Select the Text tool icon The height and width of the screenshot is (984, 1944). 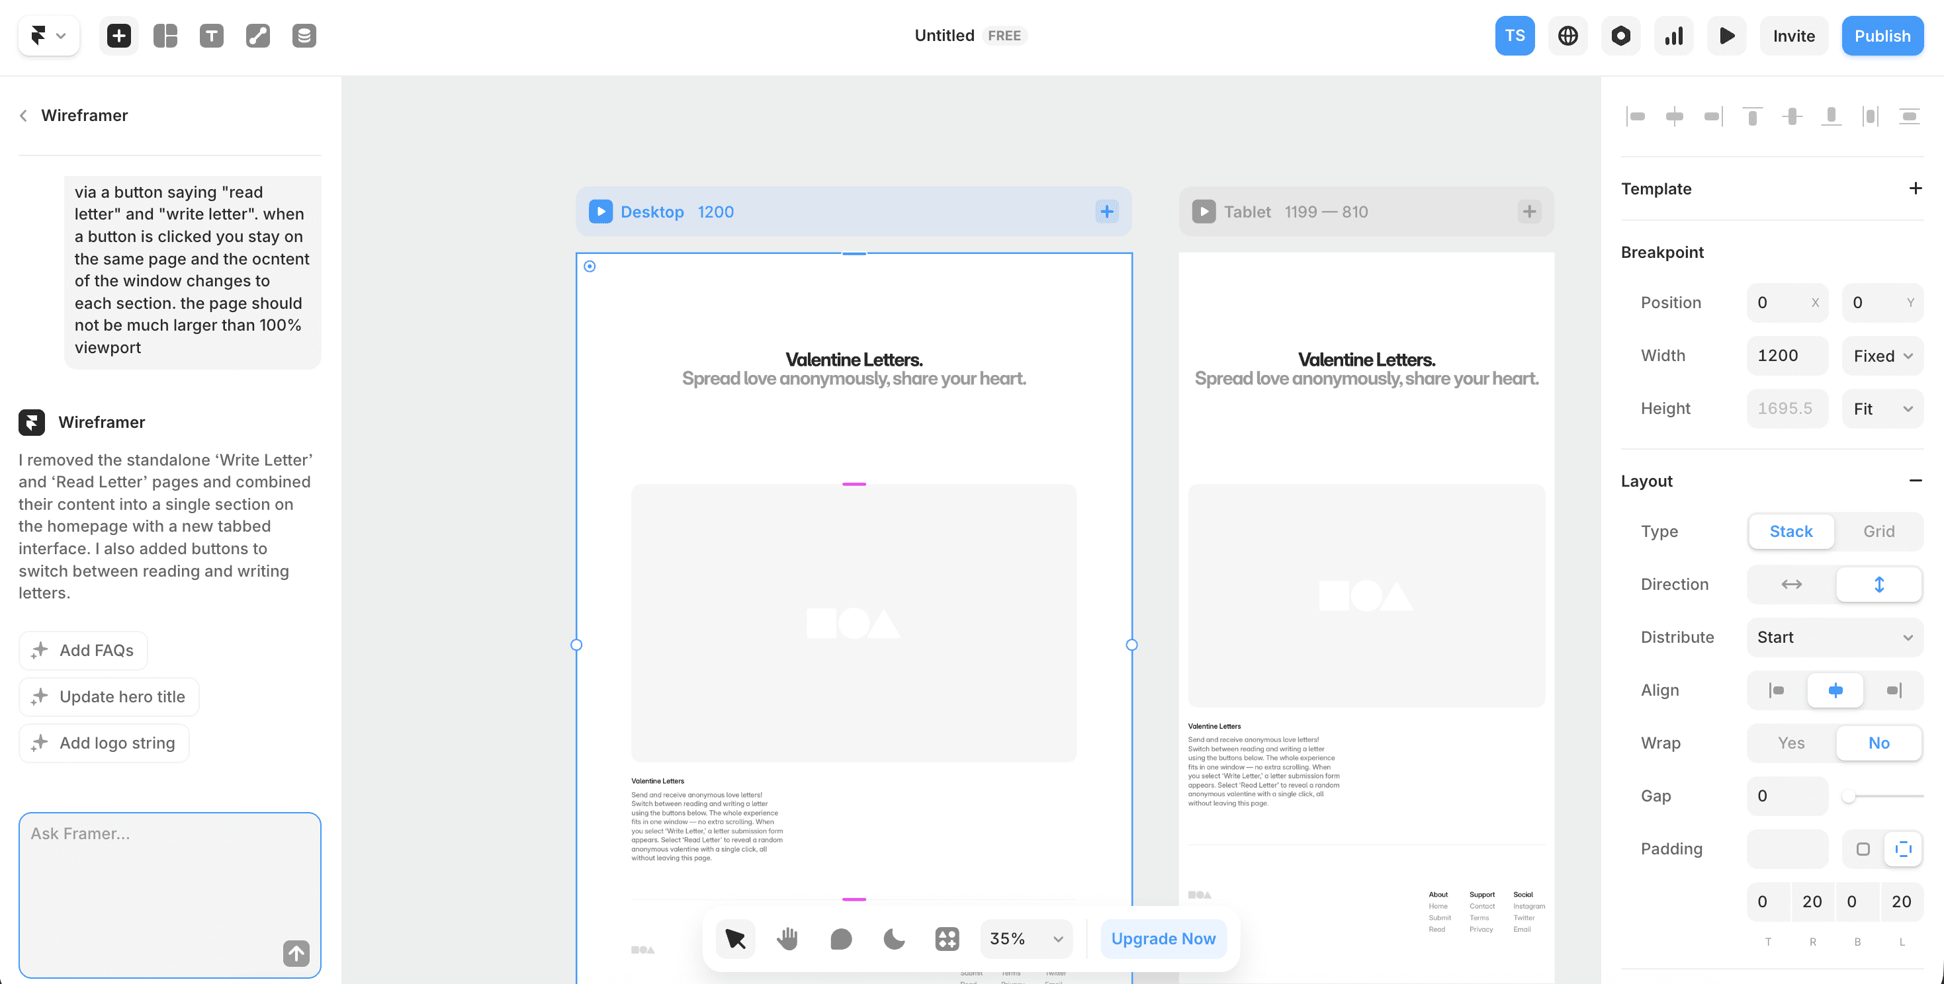(211, 36)
